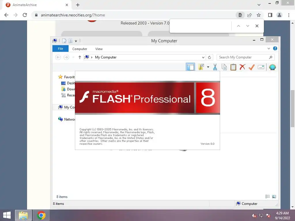Click the Explorer Back arrow button

click(x=58, y=57)
